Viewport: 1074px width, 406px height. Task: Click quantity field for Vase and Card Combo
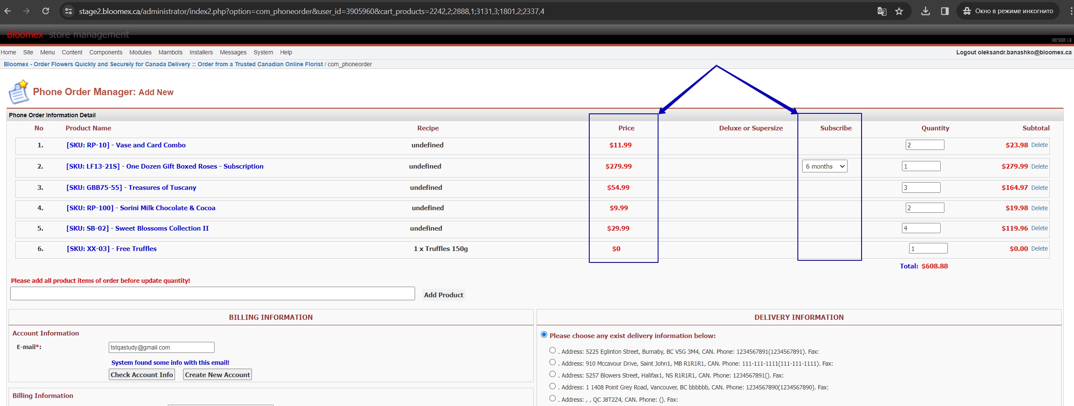tap(925, 145)
